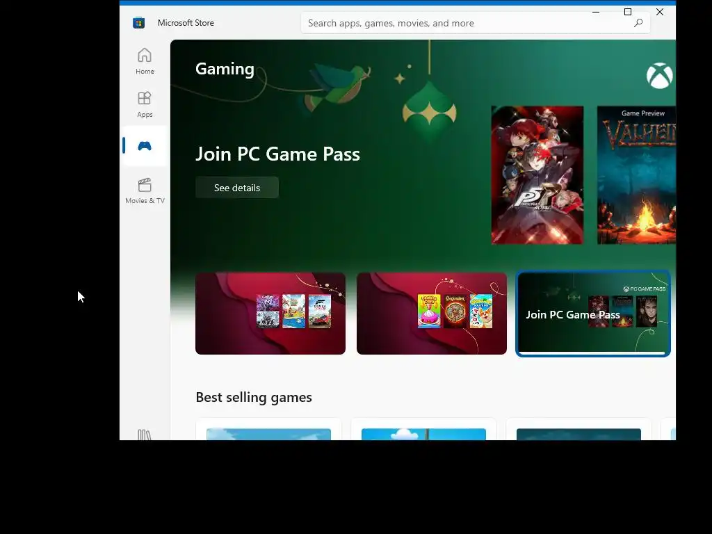Screen dimensions: 712x534
Task: Select the Gaming controller icon in sidebar
Action: (145, 146)
